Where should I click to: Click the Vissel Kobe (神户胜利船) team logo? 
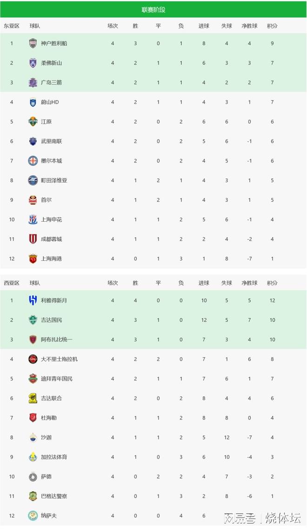(33, 43)
